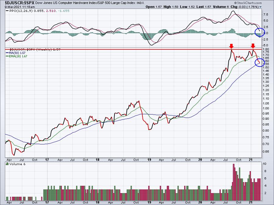Click the red horizontal resistance line at 1.80
274x205 pixels.
coord(133,49)
